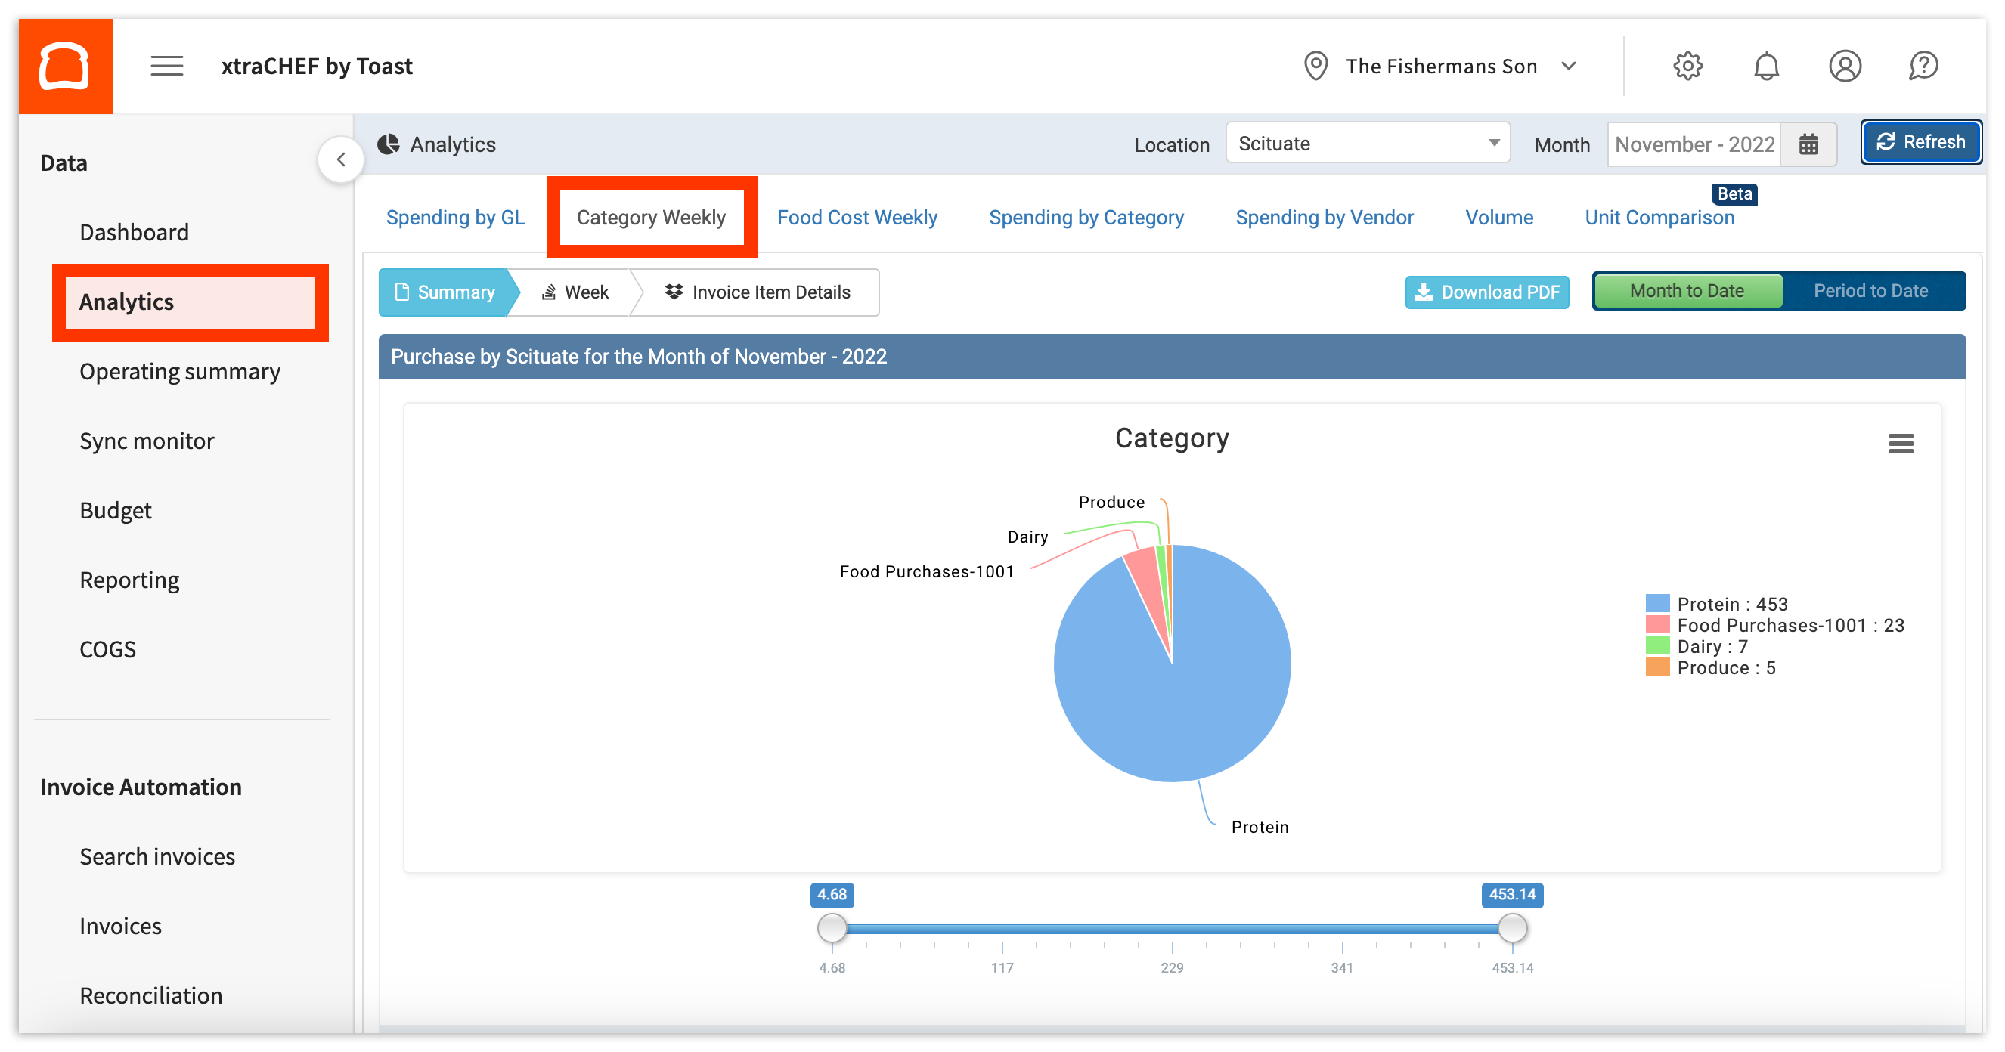Click the Refresh button
The height and width of the screenshot is (1052, 2005).
pyautogui.click(x=1921, y=141)
